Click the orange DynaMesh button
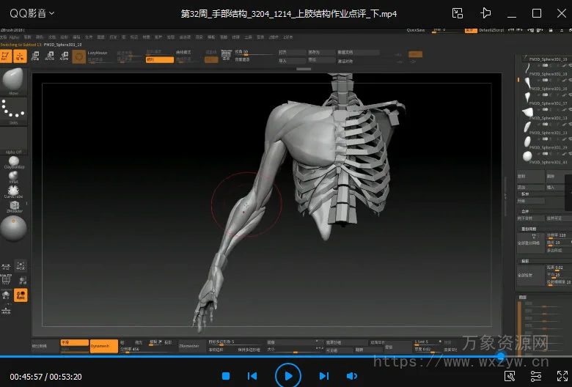572x387 pixels. [x=103, y=346]
